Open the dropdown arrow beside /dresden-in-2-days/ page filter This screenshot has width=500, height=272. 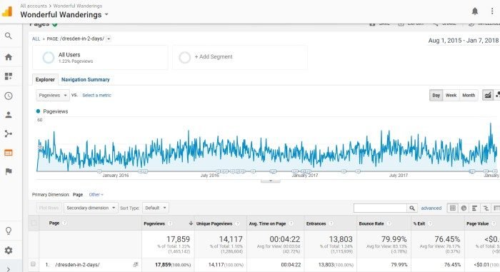[109, 39]
